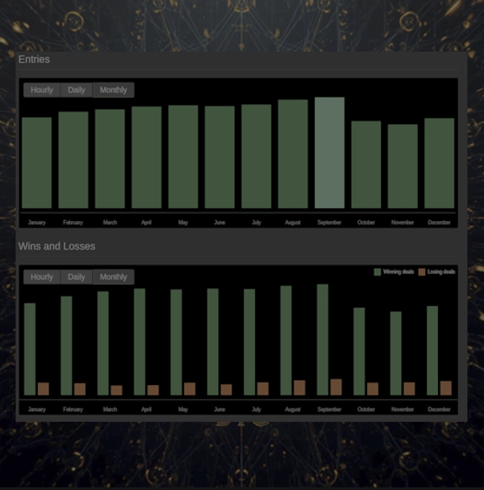
Task: Click April bar in Entries chart
Action: (x=147, y=157)
